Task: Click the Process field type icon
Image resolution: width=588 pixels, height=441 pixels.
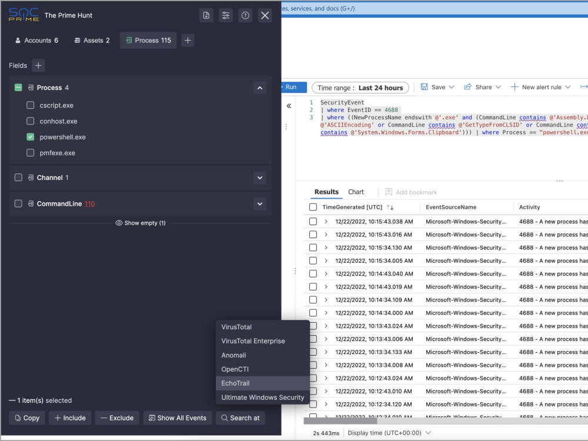Action: [x=31, y=88]
